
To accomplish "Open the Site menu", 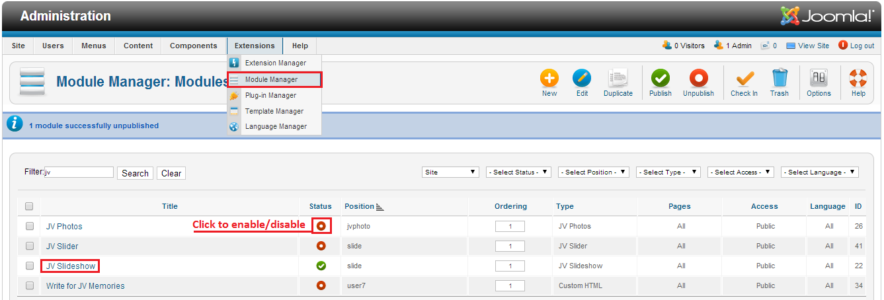I will point(19,46).
